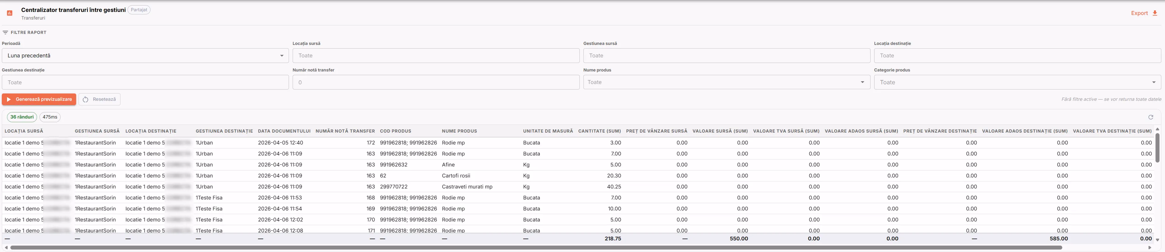The image size is (1165, 252).
Task: Click Generează previzualizare button
Action: 39,99
